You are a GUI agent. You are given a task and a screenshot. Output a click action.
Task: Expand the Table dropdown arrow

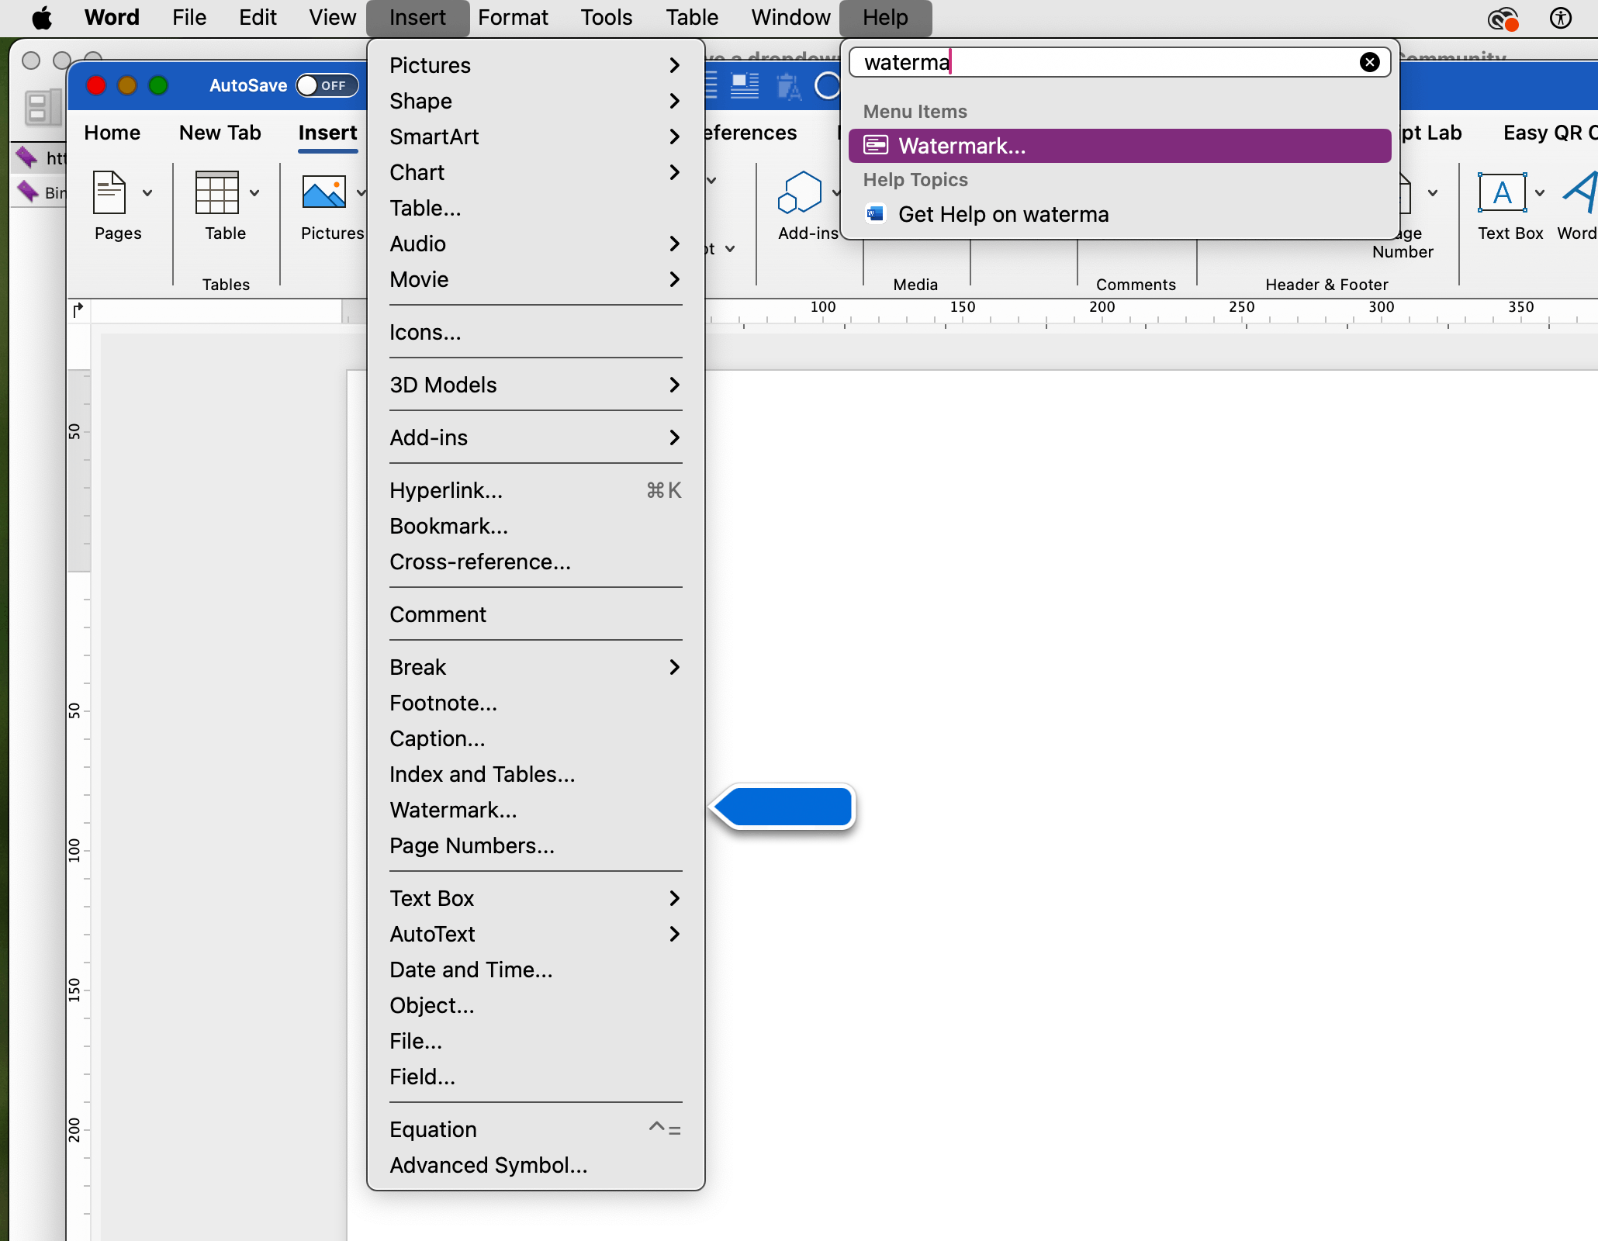click(254, 192)
